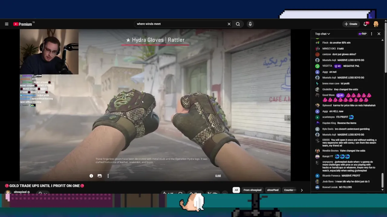387x217 pixels.
Task: Click the streamer webcam overlay
Action: pos(49,52)
